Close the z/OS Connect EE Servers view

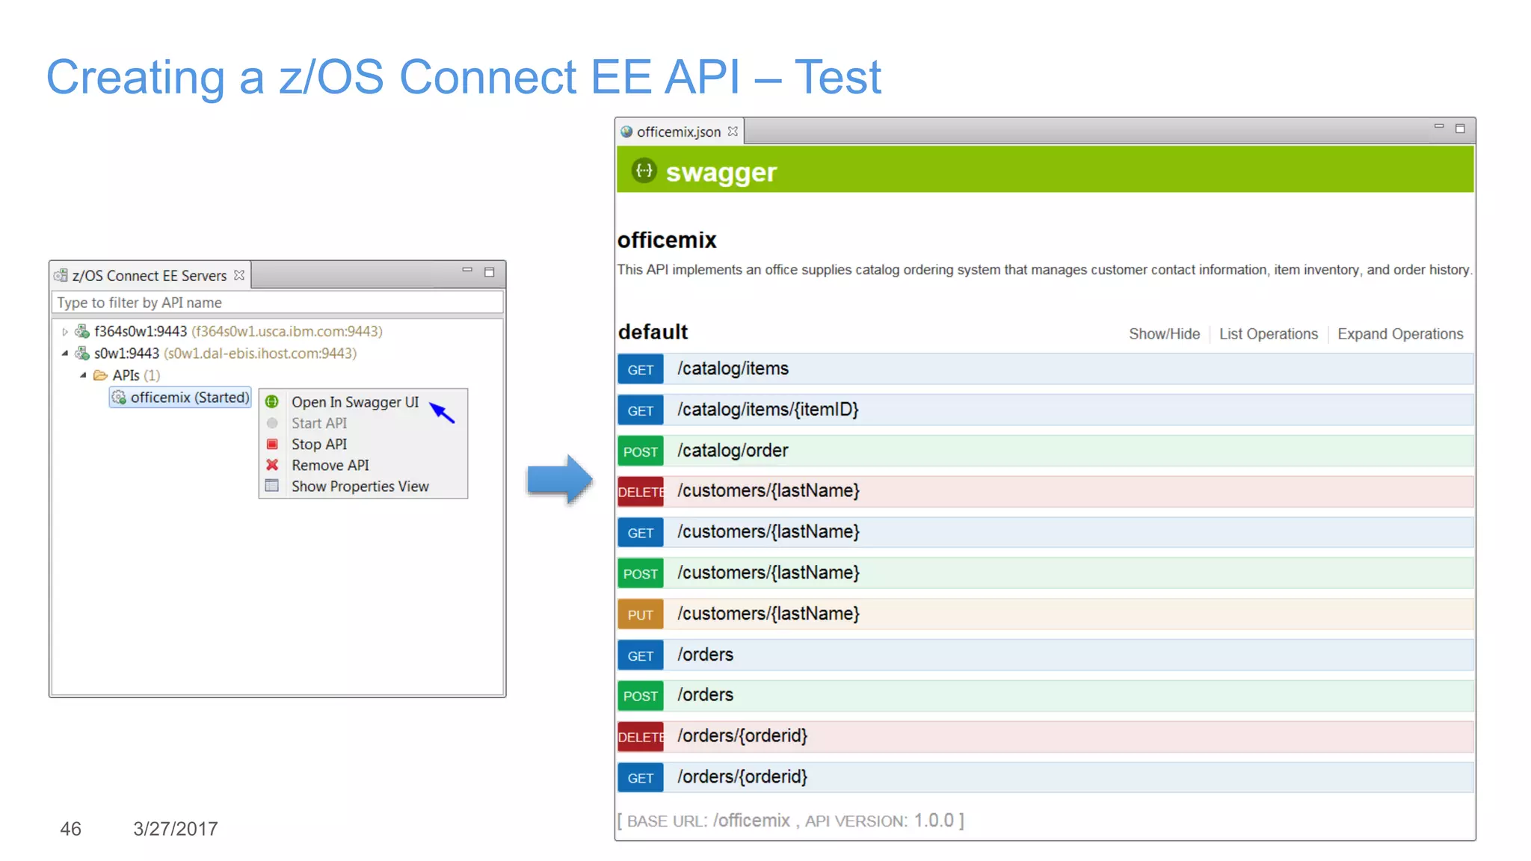pyautogui.click(x=239, y=275)
